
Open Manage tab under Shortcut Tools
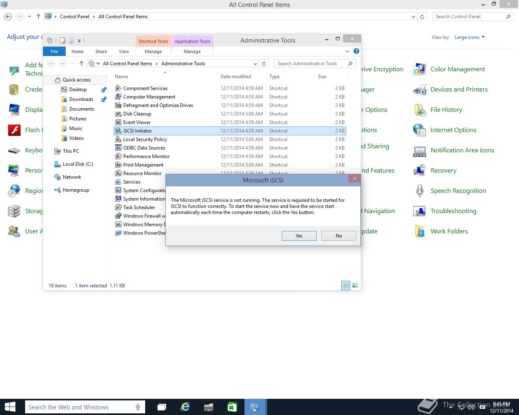tap(153, 51)
